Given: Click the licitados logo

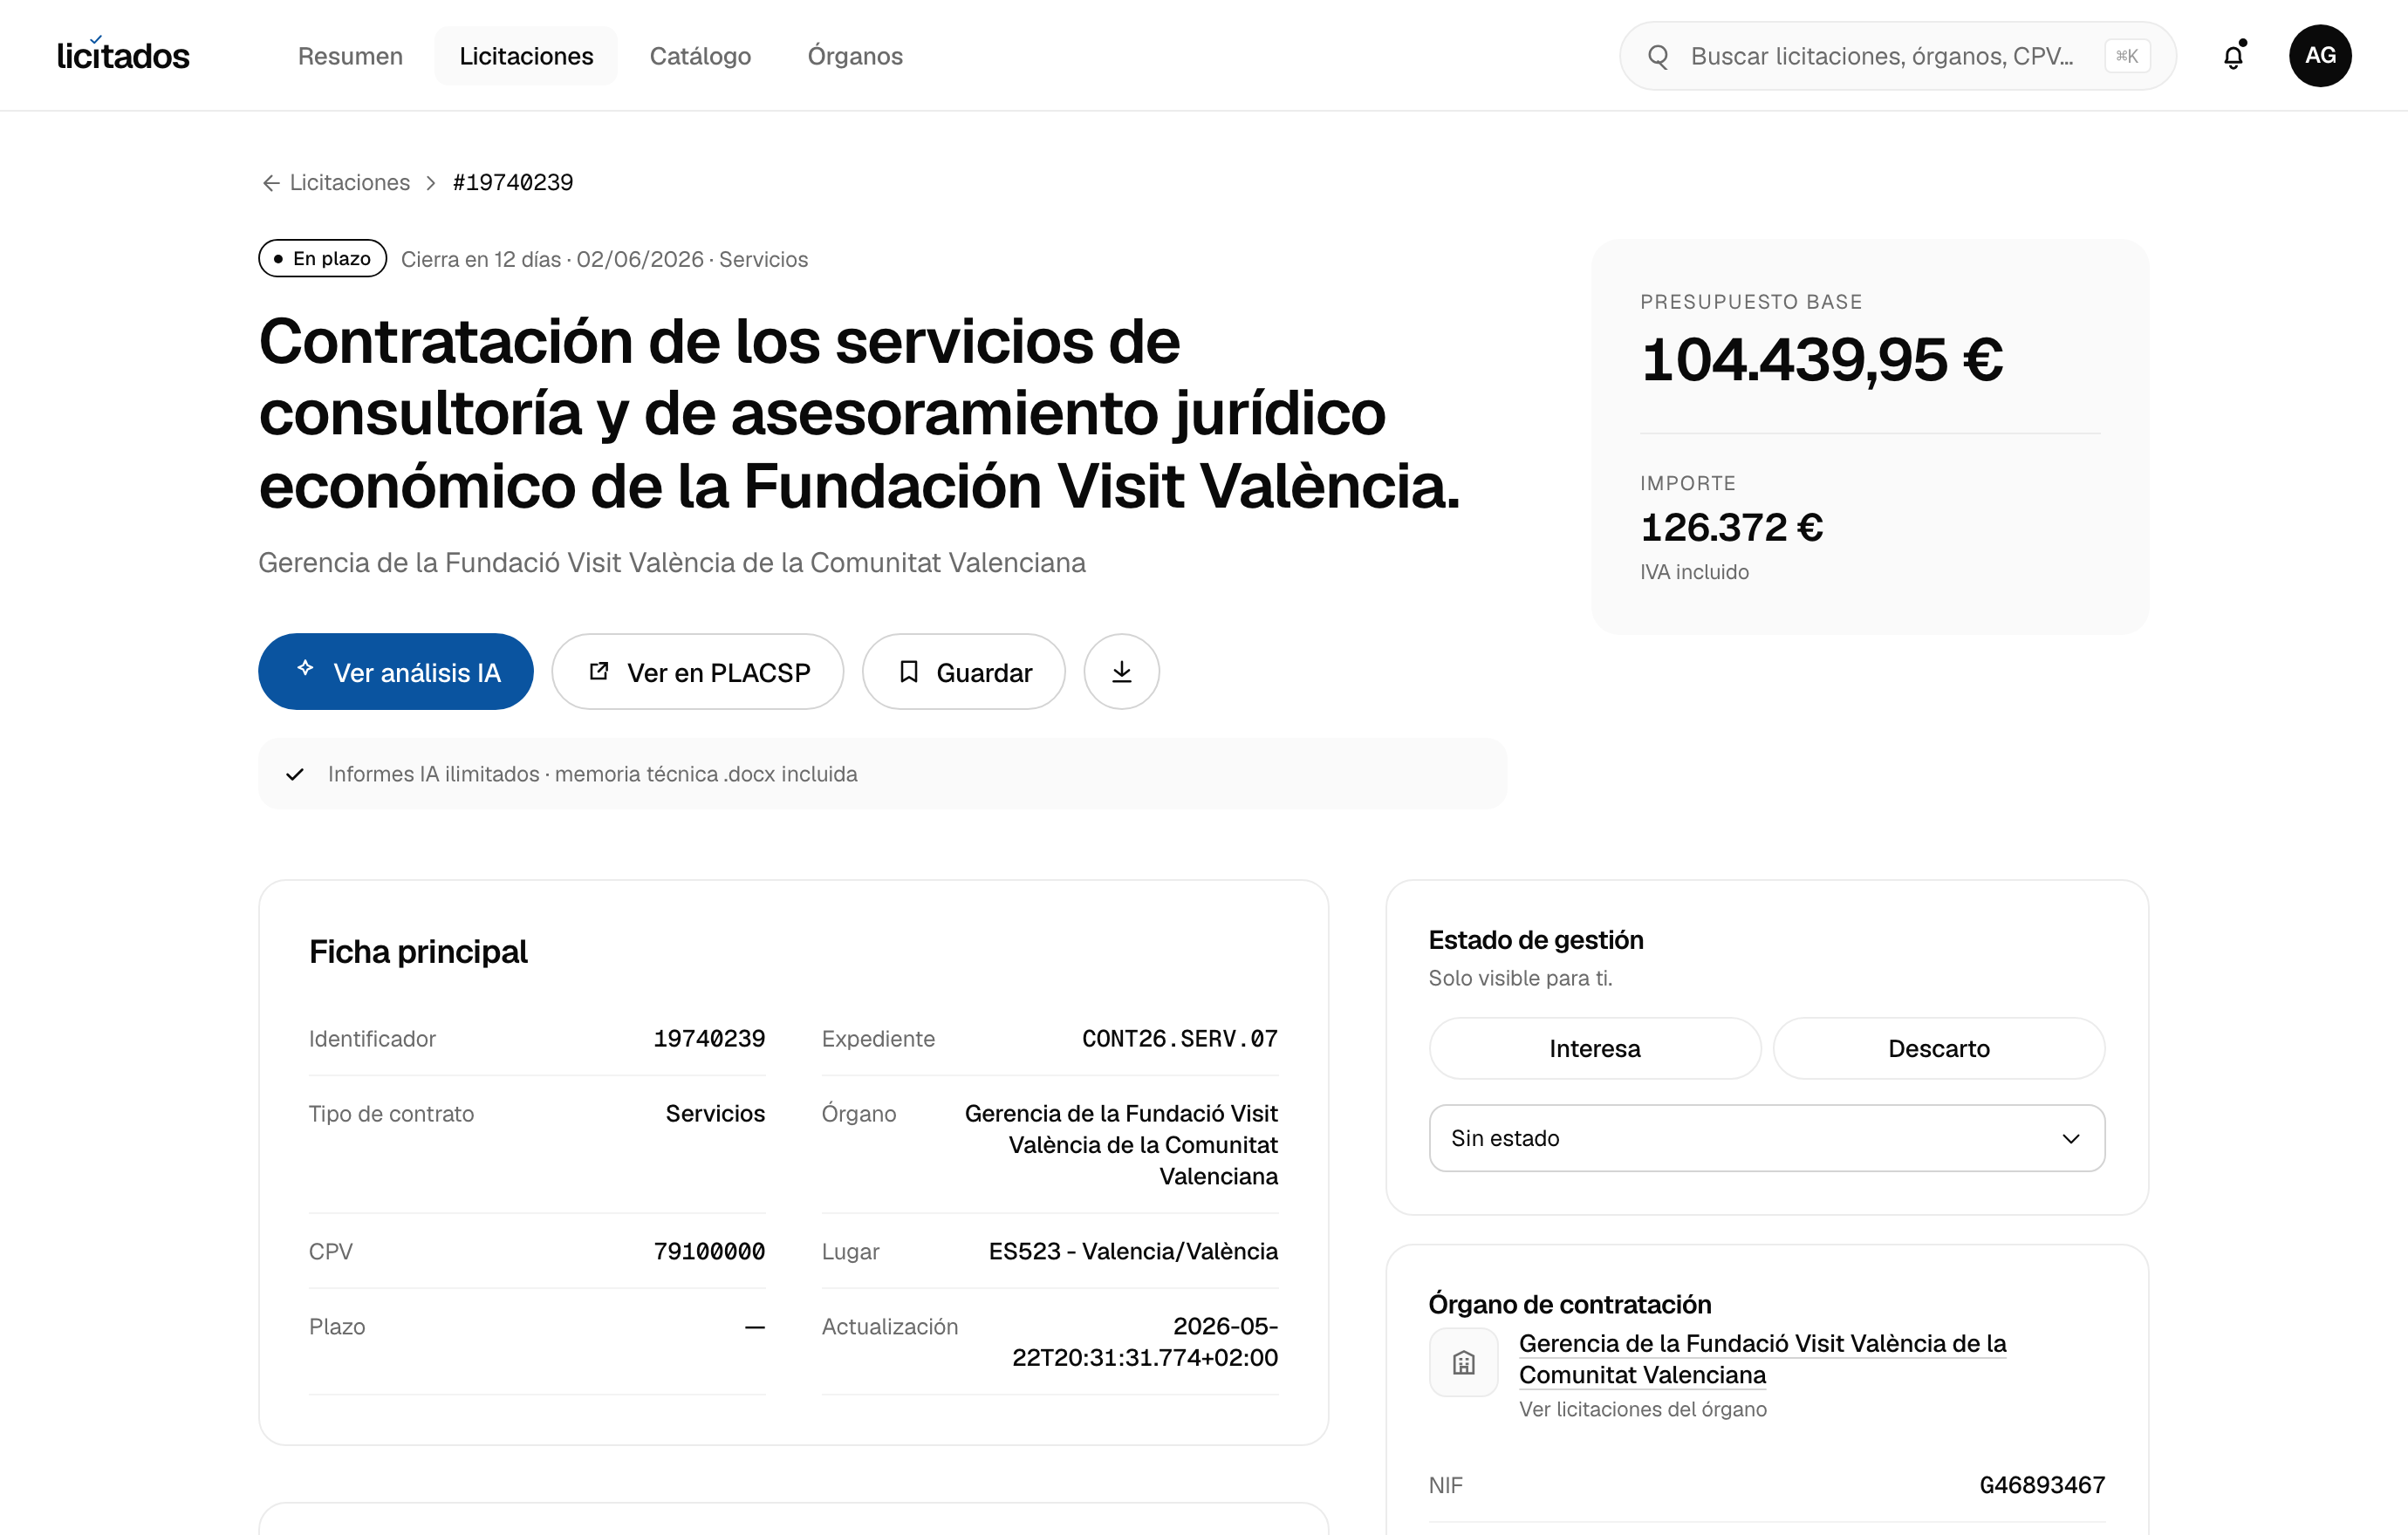Looking at the screenshot, I should click(123, 55).
